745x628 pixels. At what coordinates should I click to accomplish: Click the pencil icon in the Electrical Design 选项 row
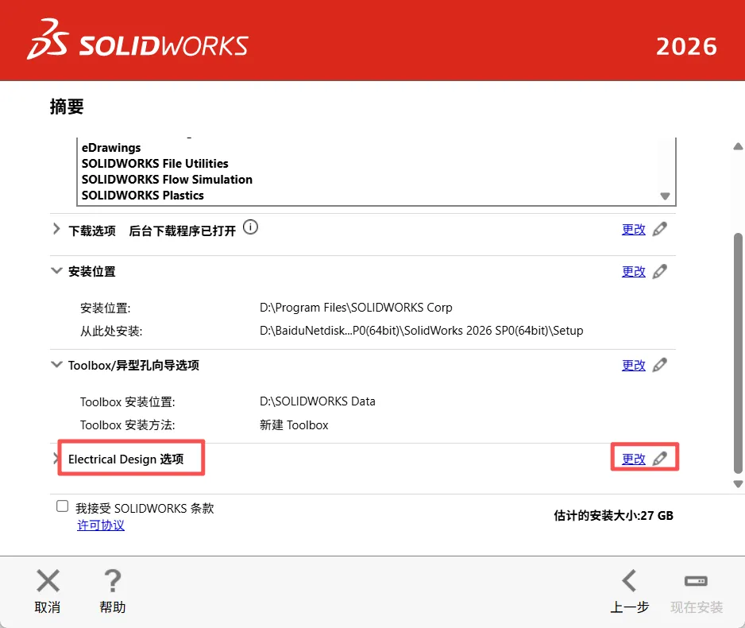point(659,459)
